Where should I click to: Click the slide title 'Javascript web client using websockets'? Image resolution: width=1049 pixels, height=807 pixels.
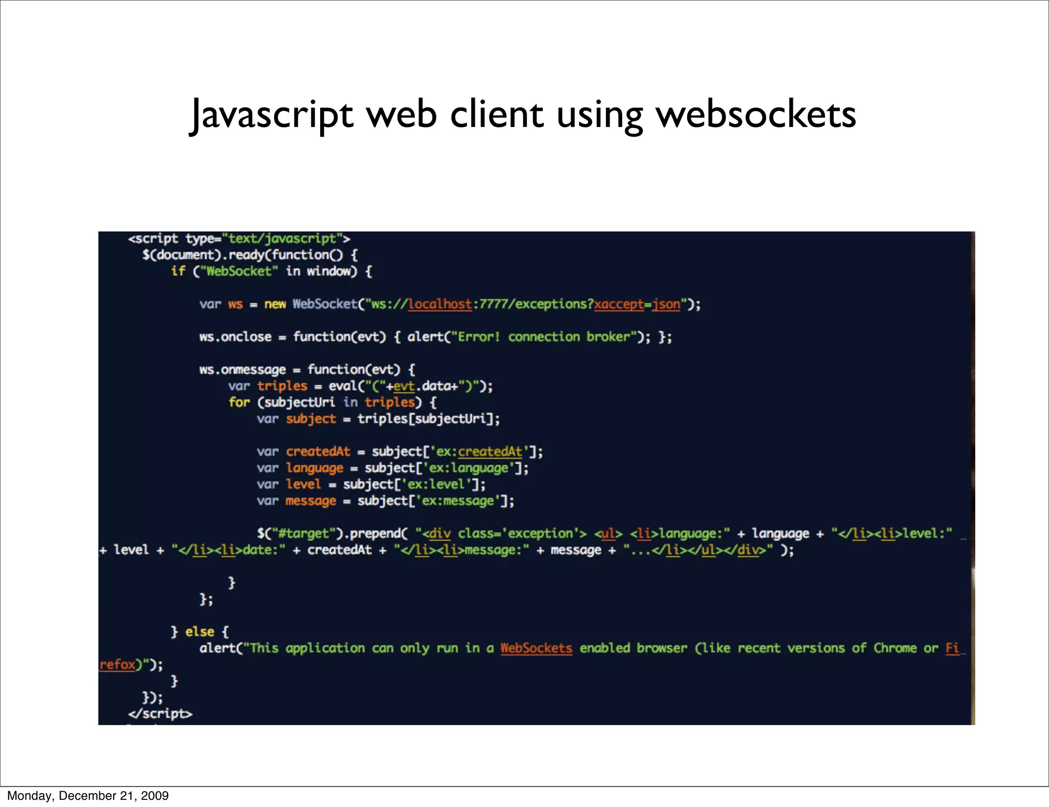[522, 115]
